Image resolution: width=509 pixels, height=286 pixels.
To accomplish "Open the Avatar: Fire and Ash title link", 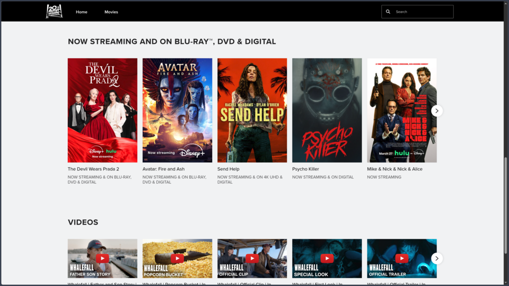I will click(163, 169).
